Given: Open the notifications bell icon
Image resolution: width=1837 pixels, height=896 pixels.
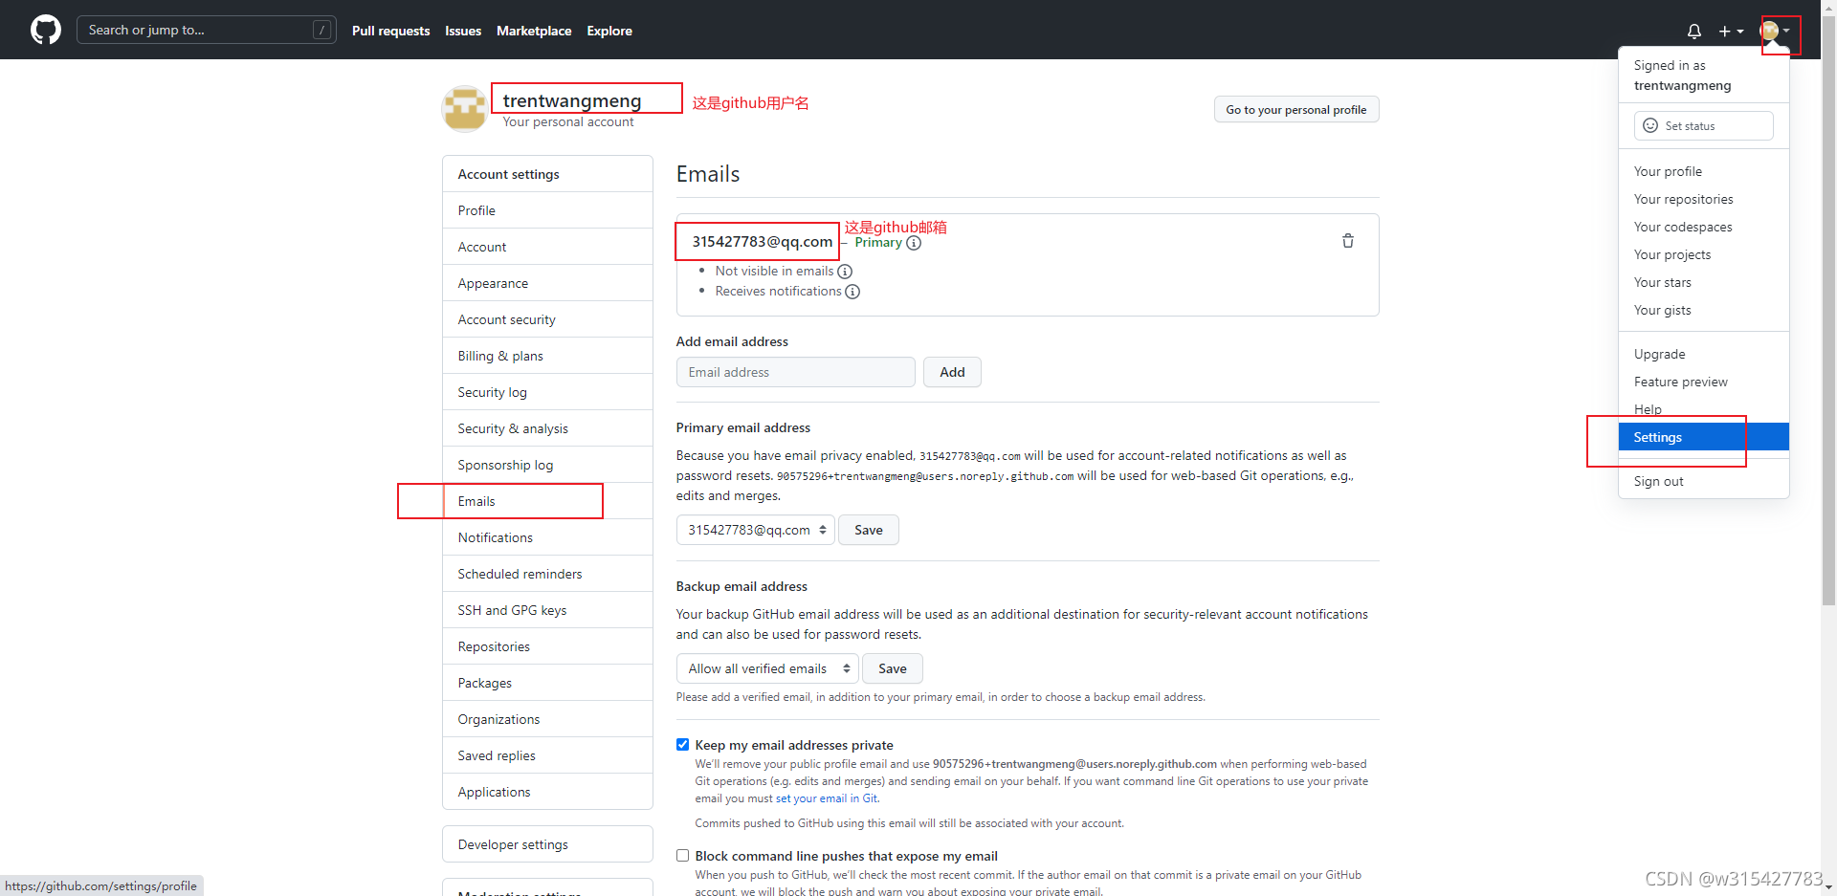Looking at the screenshot, I should [1694, 31].
